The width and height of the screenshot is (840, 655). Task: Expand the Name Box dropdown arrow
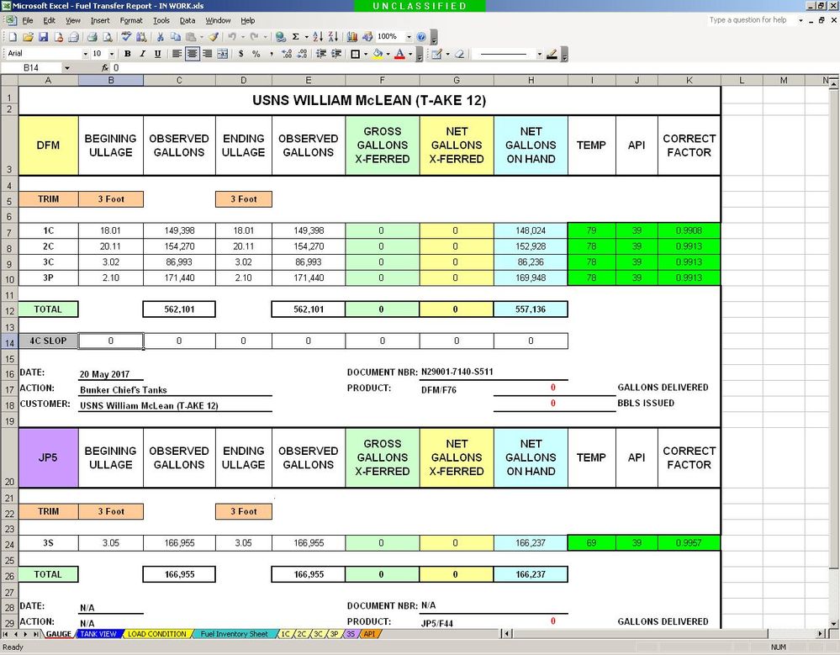67,68
